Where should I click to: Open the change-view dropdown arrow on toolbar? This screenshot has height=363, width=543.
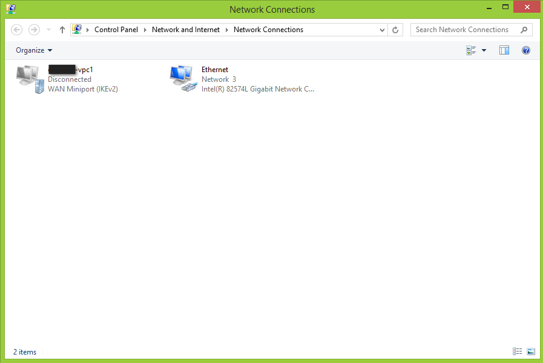[x=484, y=50]
